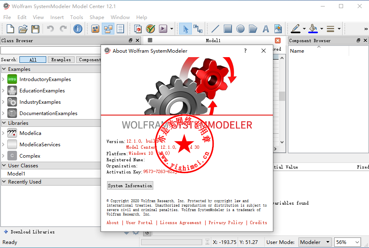Redo the last undone action
This screenshot has height=248, width=369.
click(63, 29)
